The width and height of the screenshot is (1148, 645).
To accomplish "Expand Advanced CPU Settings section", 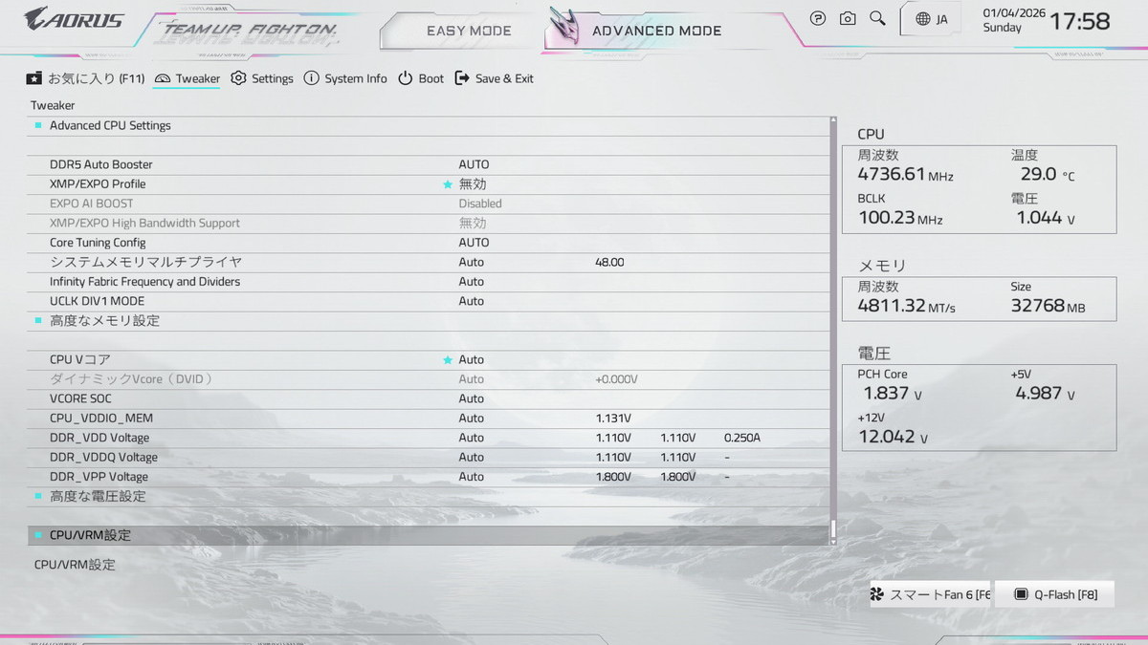I will pos(110,125).
